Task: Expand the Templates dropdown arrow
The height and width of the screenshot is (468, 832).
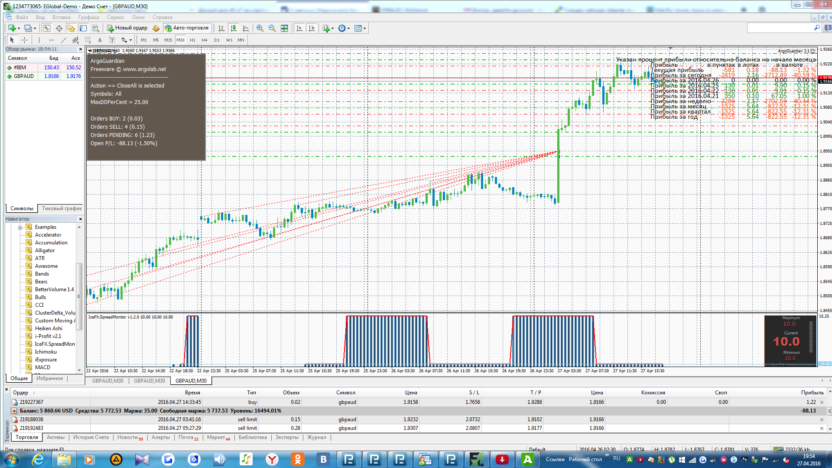Action: point(364,28)
